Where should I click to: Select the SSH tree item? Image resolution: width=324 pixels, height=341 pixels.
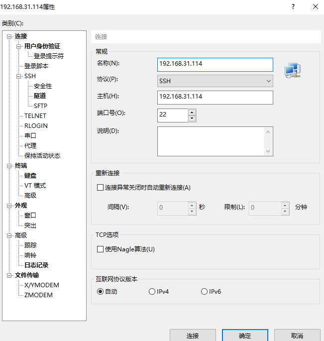(30, 76)
